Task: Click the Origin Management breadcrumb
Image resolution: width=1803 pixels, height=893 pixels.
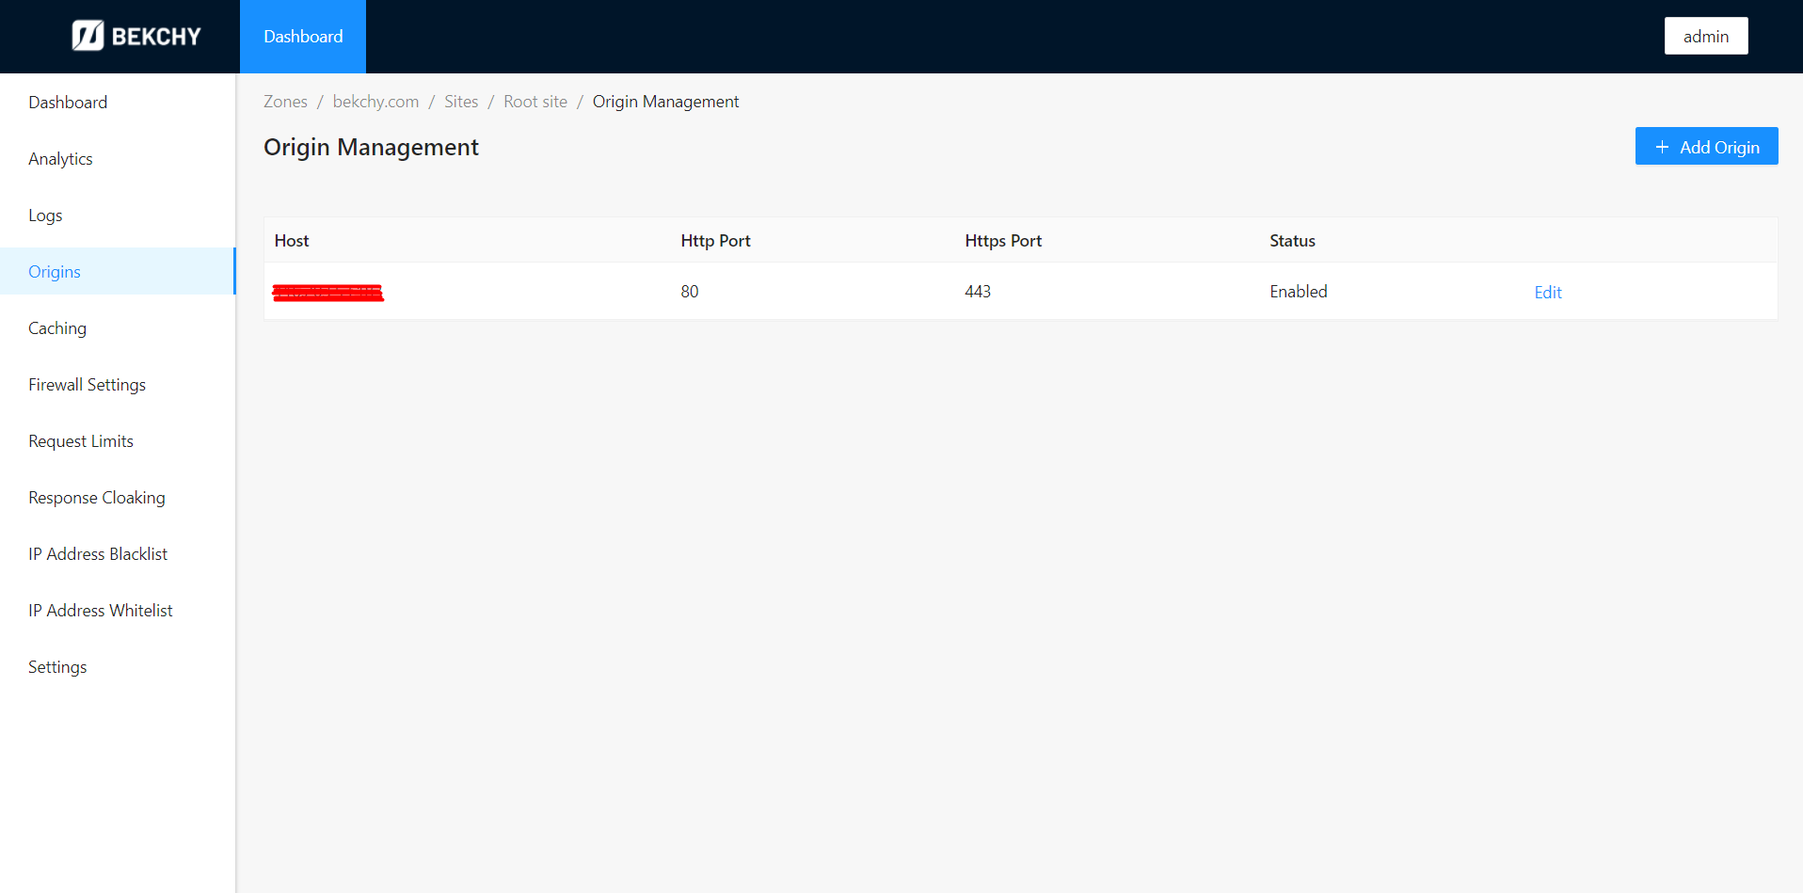Action: (665, 102)
